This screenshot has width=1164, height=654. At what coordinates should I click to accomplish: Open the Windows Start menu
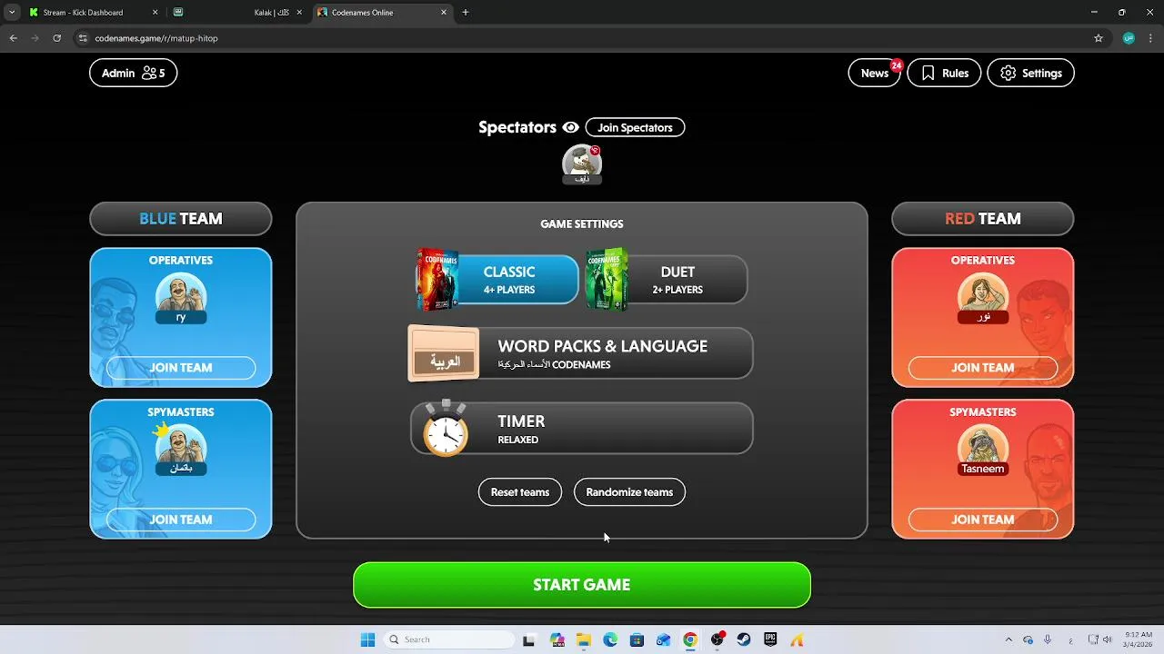[x=367, y=639]
